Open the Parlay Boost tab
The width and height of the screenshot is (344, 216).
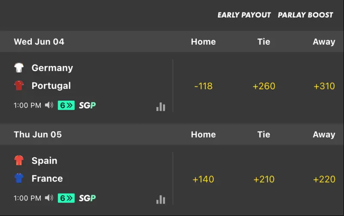click(x=306, y=15)
